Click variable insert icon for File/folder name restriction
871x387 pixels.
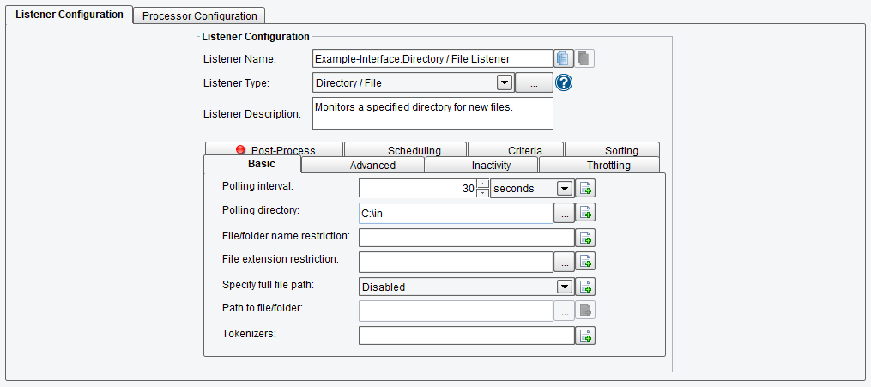(x=585, y=238)
